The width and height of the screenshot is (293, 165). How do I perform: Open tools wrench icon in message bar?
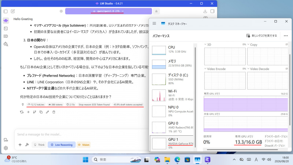click(x=27, y=144)
